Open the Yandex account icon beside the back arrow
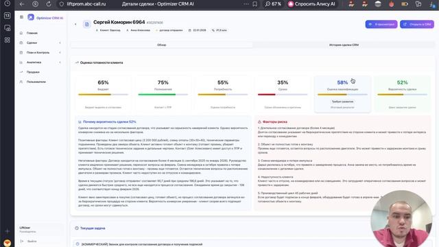 click(x=35, y=4)
